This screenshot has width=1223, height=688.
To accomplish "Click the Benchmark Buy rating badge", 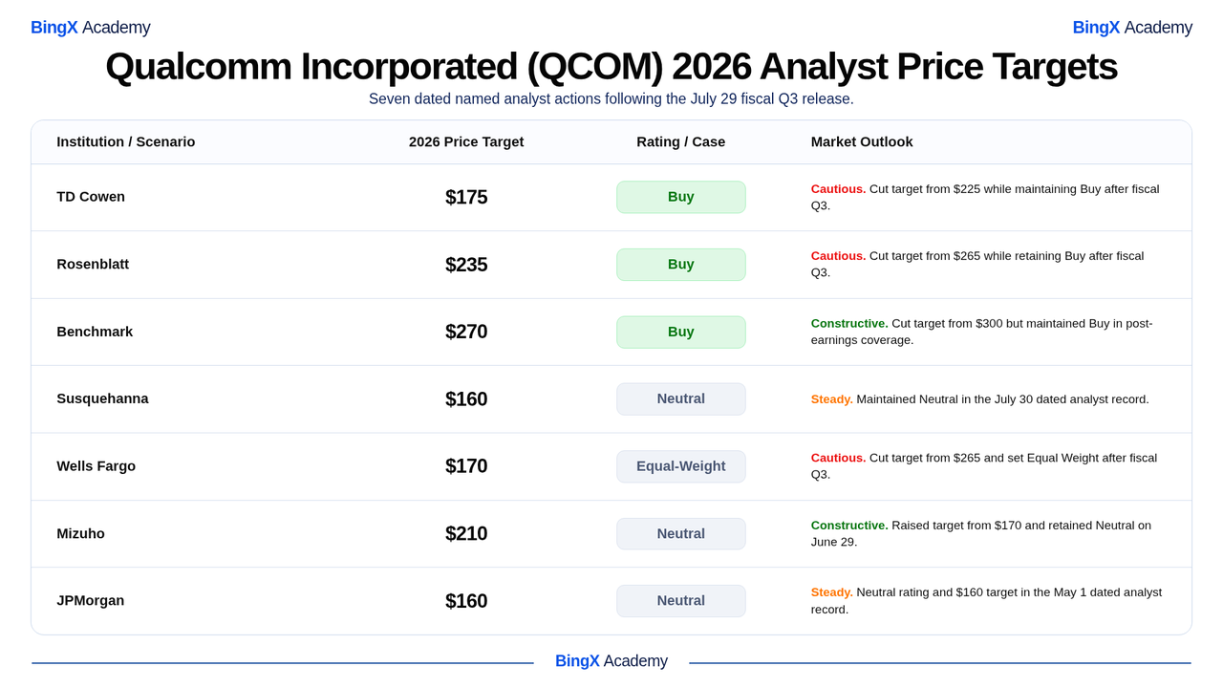I will pyautogui.click(x=681, y=332).
